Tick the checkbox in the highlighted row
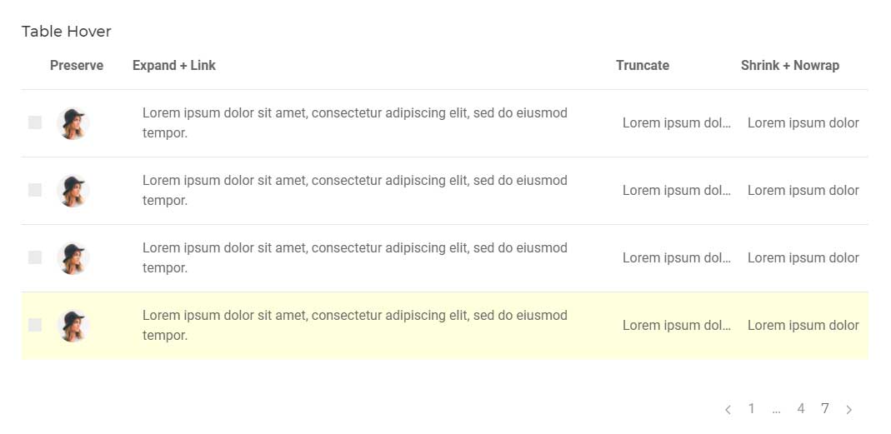 point(35,326)
